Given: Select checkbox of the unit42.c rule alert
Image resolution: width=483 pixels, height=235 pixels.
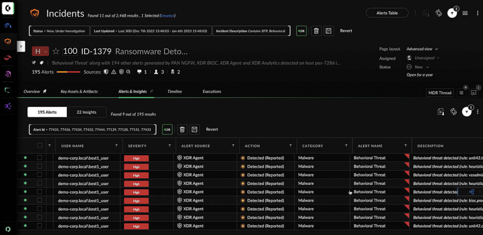Looking at the screenshot, I should pyautogui.click(x=40, y=226).
